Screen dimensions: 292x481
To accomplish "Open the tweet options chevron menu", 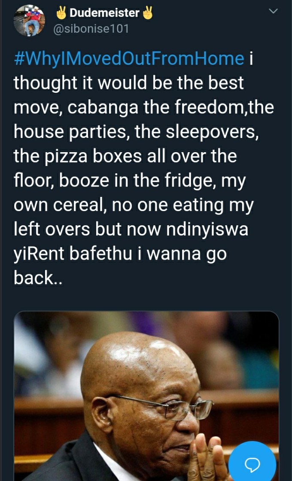I will (273, 11).
